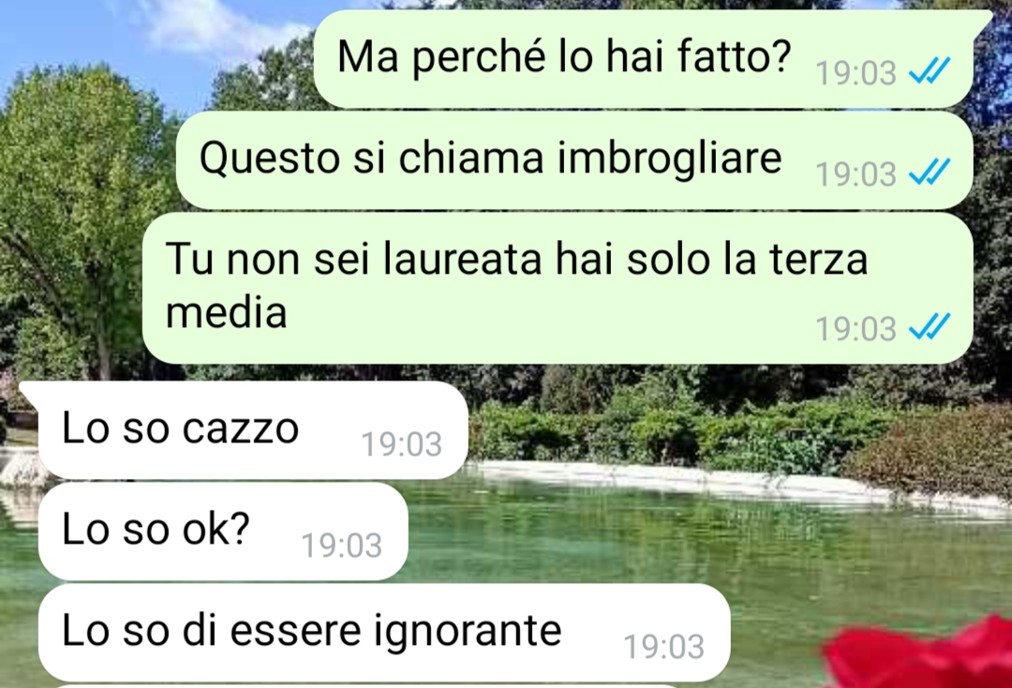Click blue double-check on 'Questo si chiama imbrogliare'

(x=930, y=172)
